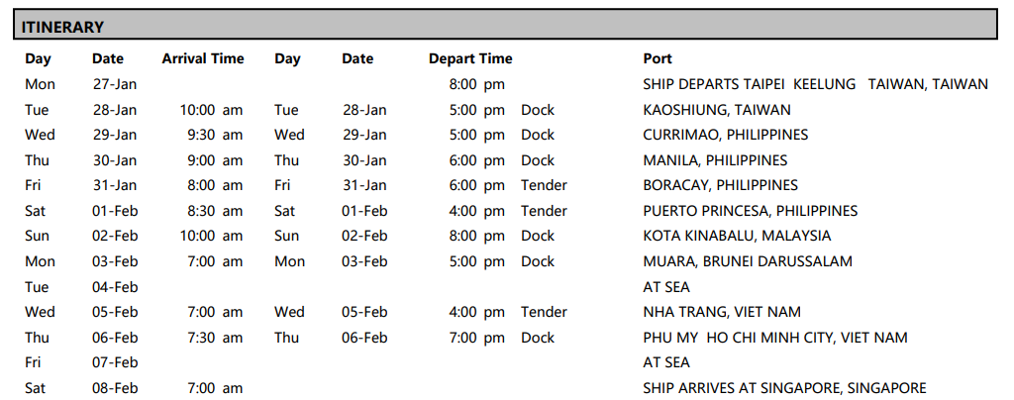Click the Depart Time column header
Screen dimensions: 1014x400
tap(470, 59)
